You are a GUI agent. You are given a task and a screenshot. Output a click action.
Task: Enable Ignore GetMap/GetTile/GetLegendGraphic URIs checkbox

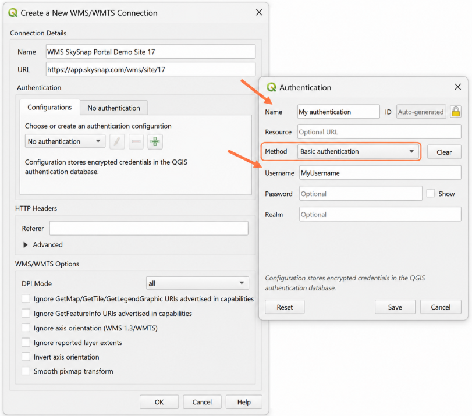point(26,298)
